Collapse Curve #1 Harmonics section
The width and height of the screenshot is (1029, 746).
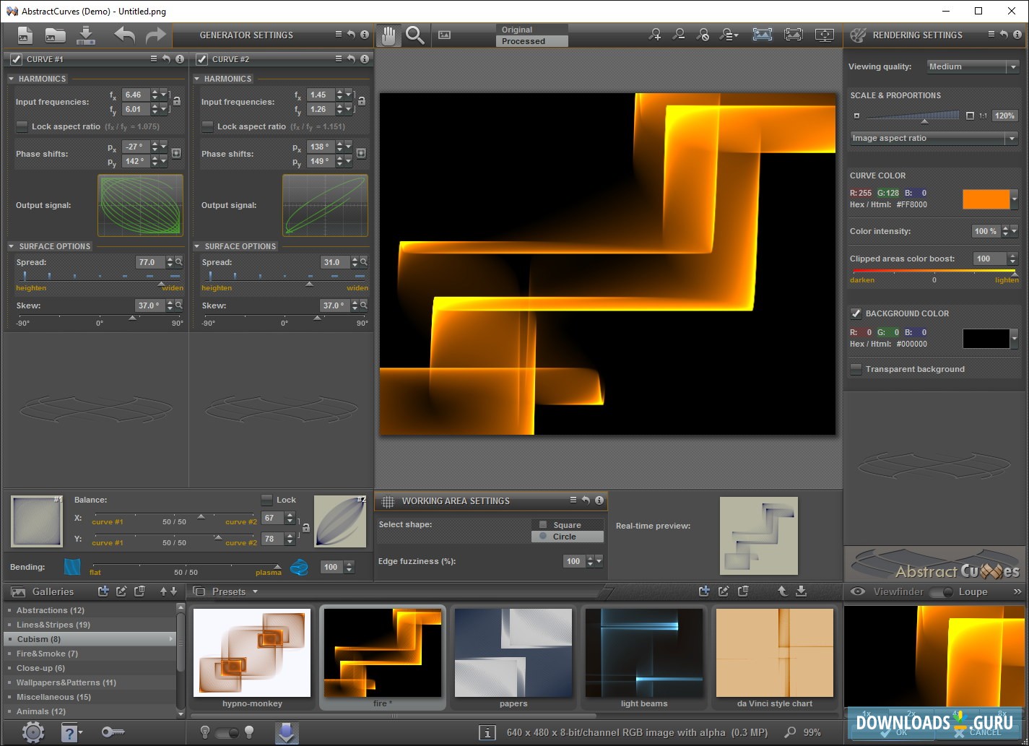pyautogui.click(x=12, y=79)
